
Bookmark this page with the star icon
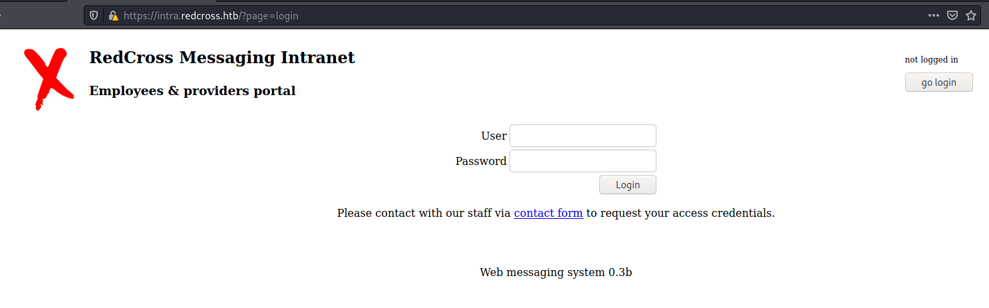click(971, 15)
